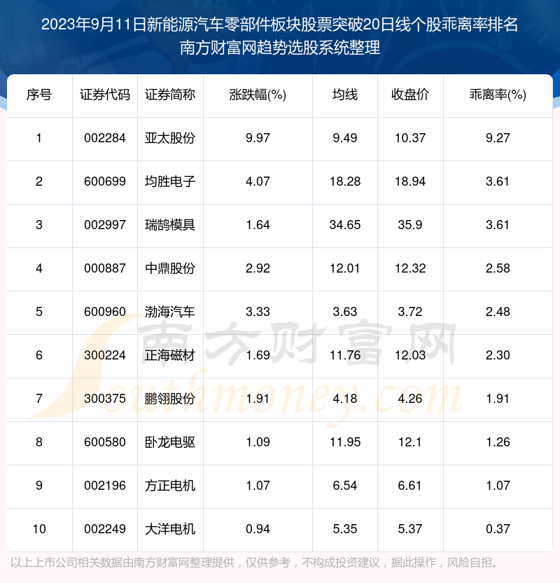This screenshot has width=560, height=583.
Task: Click 均胜电子 closing price 18.94
Action: coord(410,181)
